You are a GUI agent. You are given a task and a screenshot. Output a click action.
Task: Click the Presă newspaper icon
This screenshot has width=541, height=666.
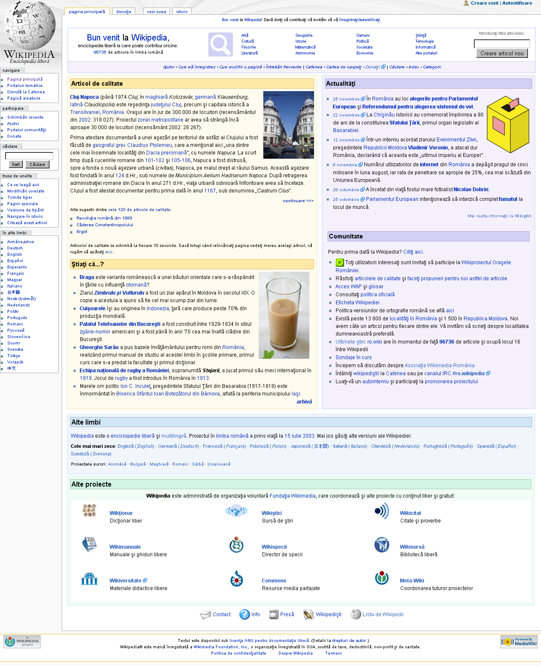click(x=274, y=615)
